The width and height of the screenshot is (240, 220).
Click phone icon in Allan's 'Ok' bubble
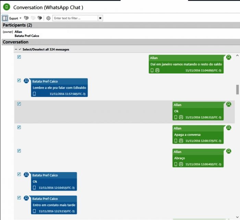click(x=176, y=117)
